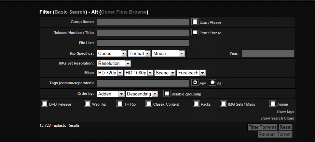
Task: Click the Filter Torrents button
Action: (262, 127)
